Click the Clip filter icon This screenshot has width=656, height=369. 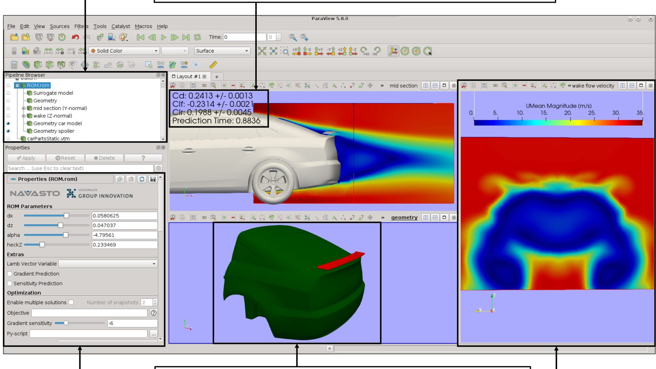click(38, 65)
